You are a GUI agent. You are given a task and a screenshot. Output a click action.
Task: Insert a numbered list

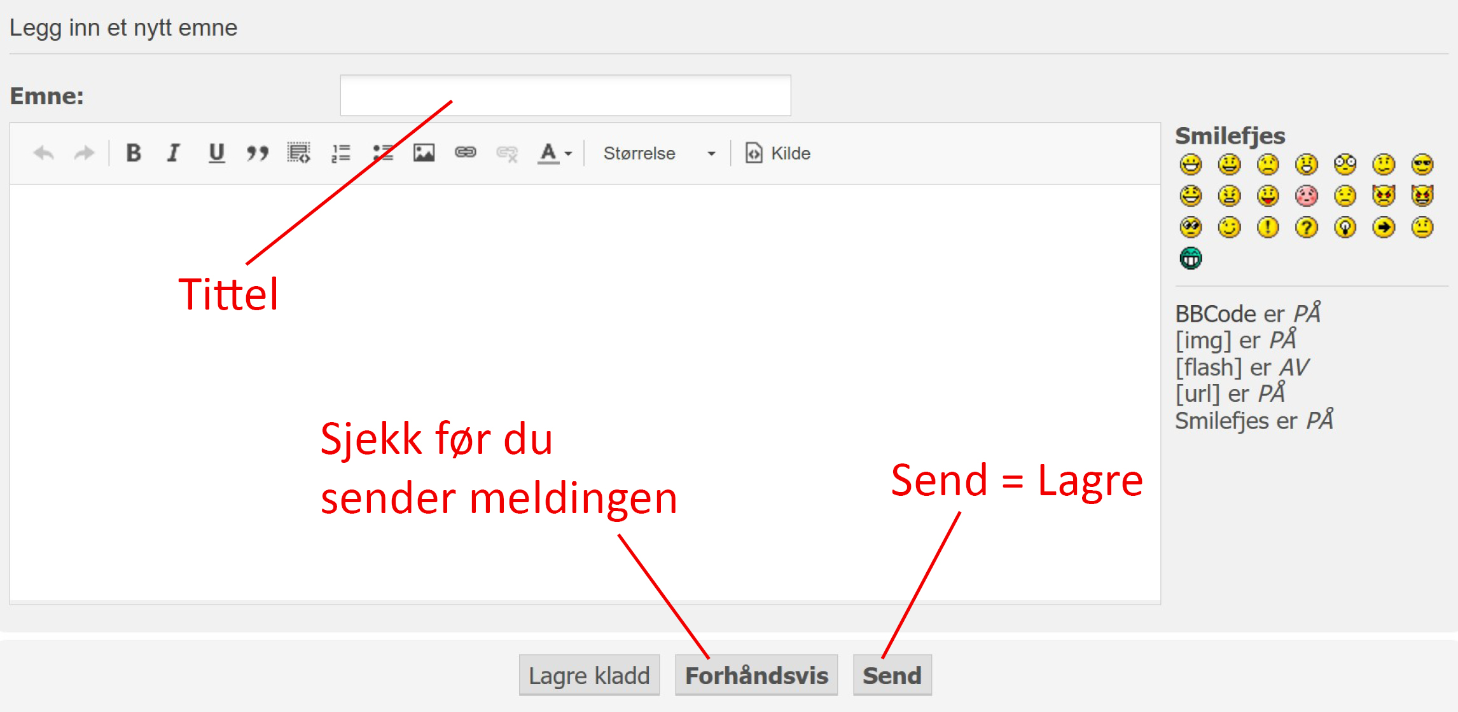coord(341,153)
